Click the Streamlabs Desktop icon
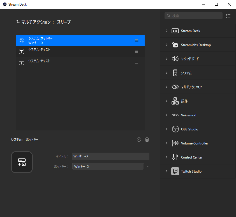 coord(175,45)
